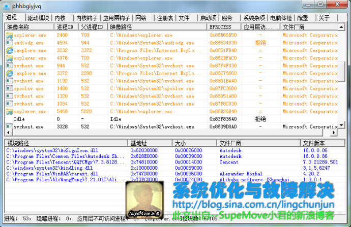Click the svchost.exe icon in the PID 1064 row
Viewport: 351px width, 227px height.
[x=9, y=104]
